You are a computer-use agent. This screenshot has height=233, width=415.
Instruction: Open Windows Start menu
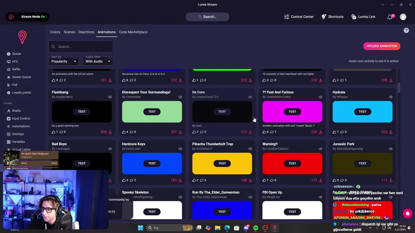coord(140,228)
